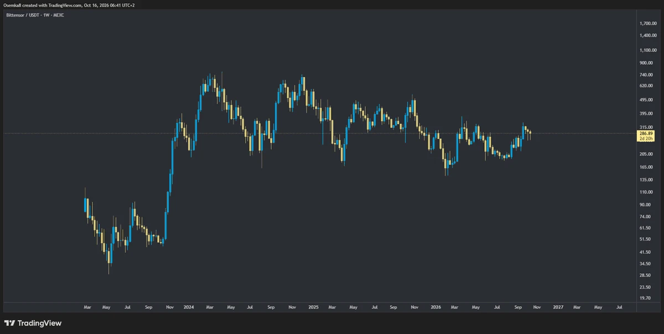664x334 pixels.
Task: Click the current price label 286.89
Action: click(x=646, y=134)
